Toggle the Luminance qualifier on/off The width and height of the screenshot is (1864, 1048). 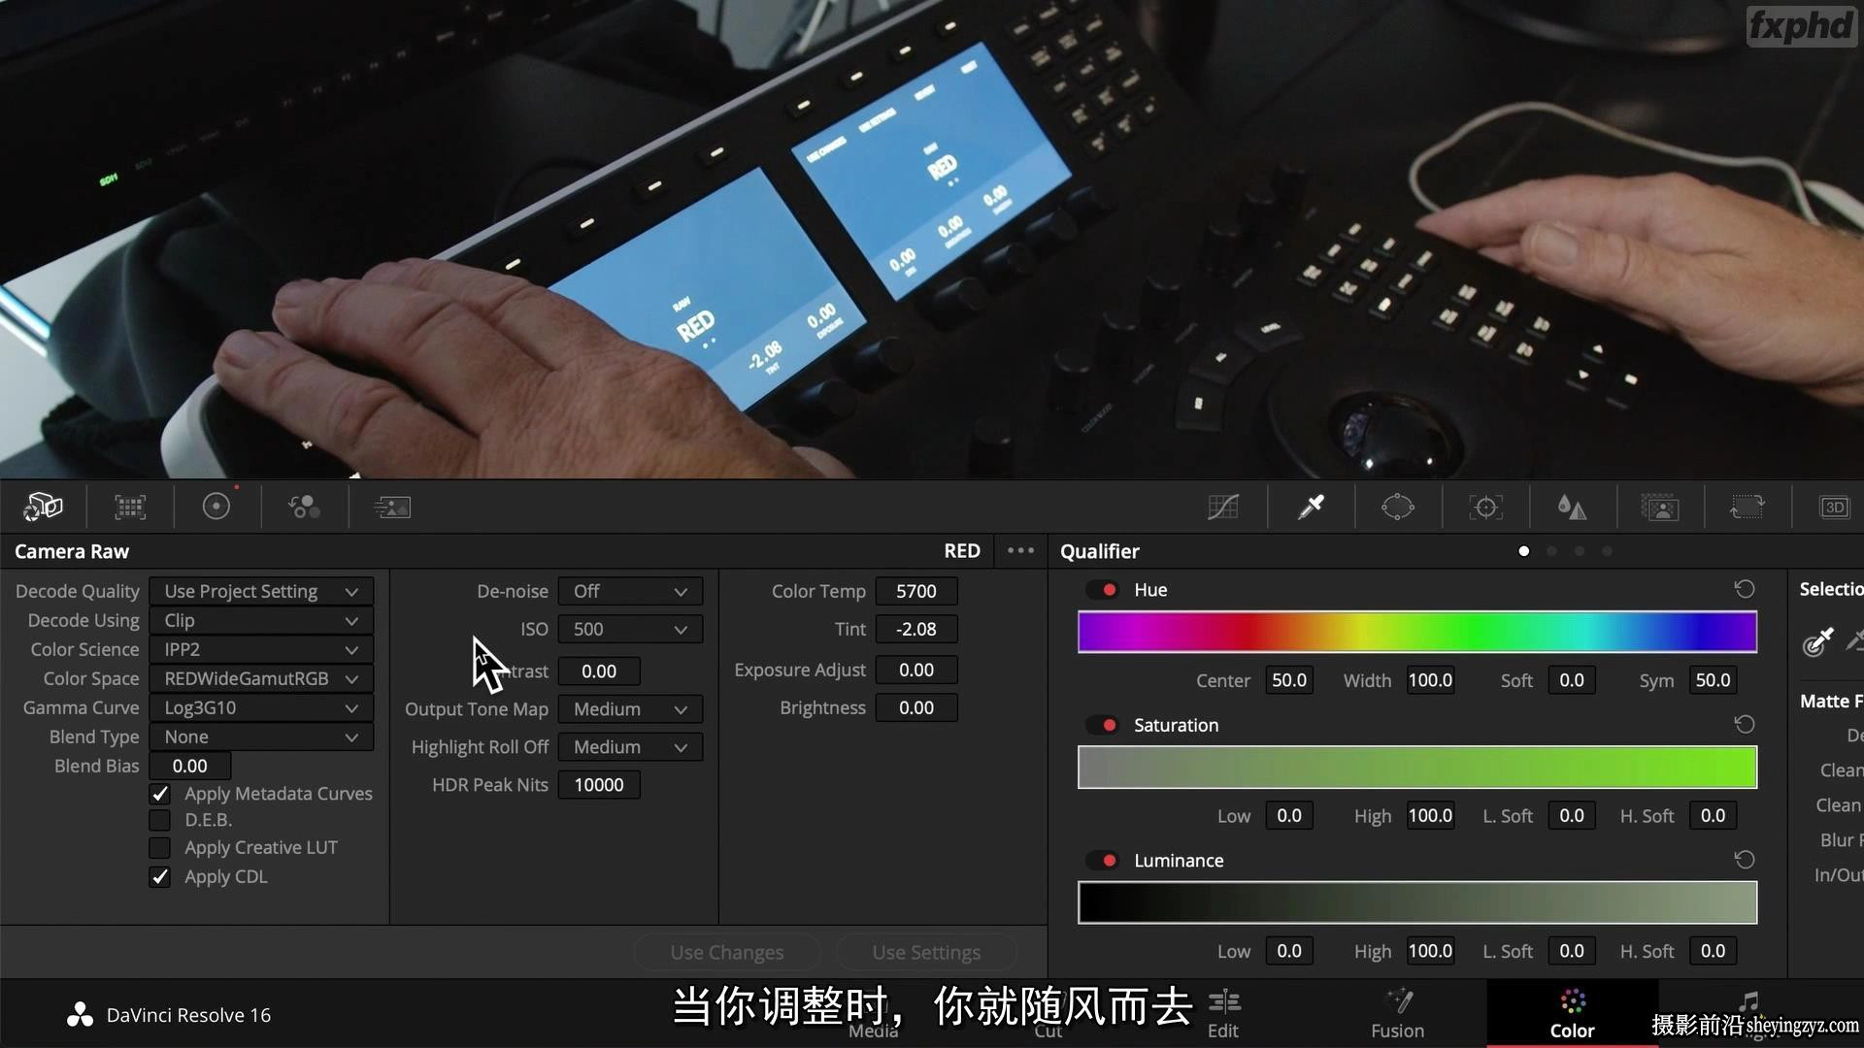point(1103,861)
